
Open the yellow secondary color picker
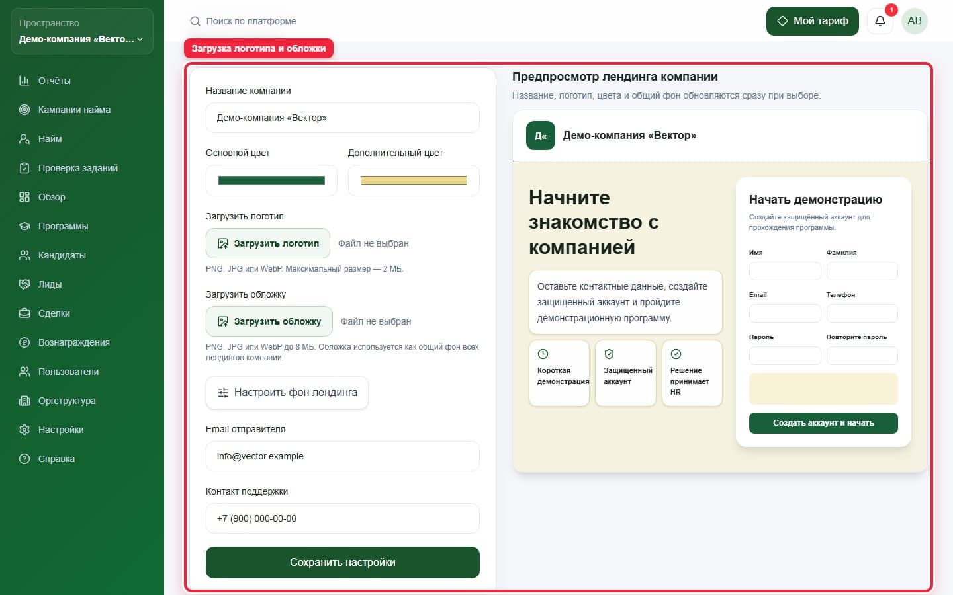pyautogui.click(x=414, y=180)
